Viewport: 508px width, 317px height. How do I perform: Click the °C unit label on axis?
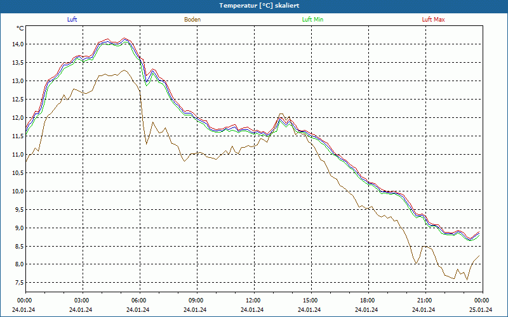click(20, 29)
